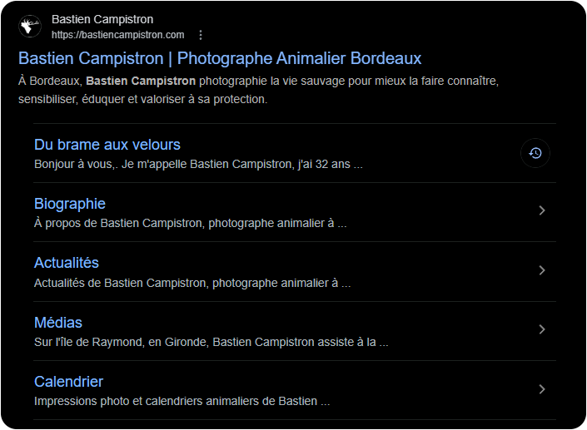Visit the Médias sitelink
The image size is (587, 430).
tap(58, 323)
